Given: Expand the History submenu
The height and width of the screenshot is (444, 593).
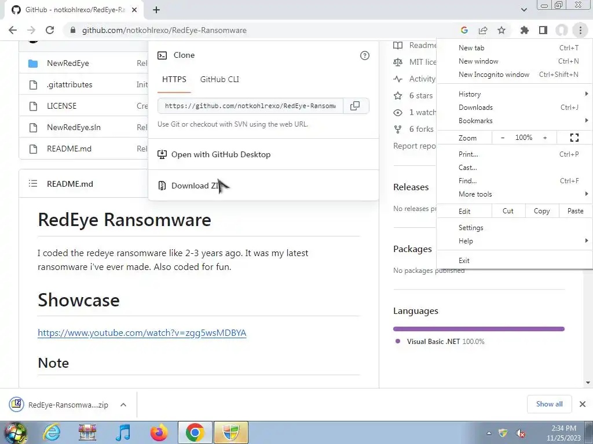Looking at the screenshot, I should point(514,94).
